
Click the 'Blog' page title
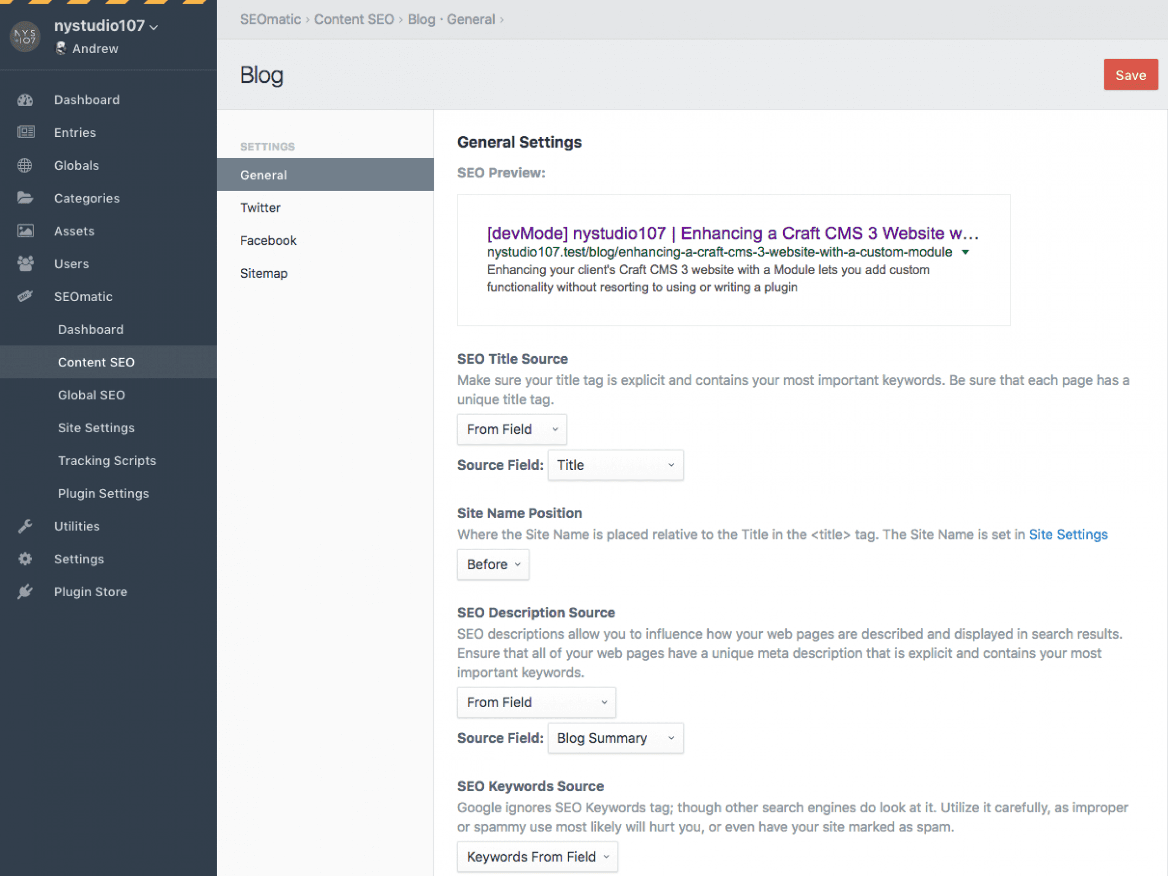[x=262, y=75]
